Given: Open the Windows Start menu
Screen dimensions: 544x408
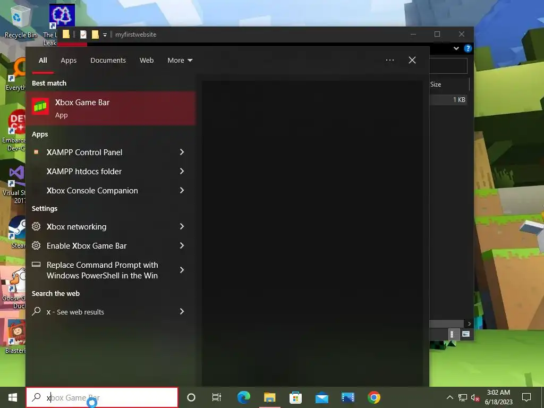Looking at the screenshot, I should (x=13, y=397).
